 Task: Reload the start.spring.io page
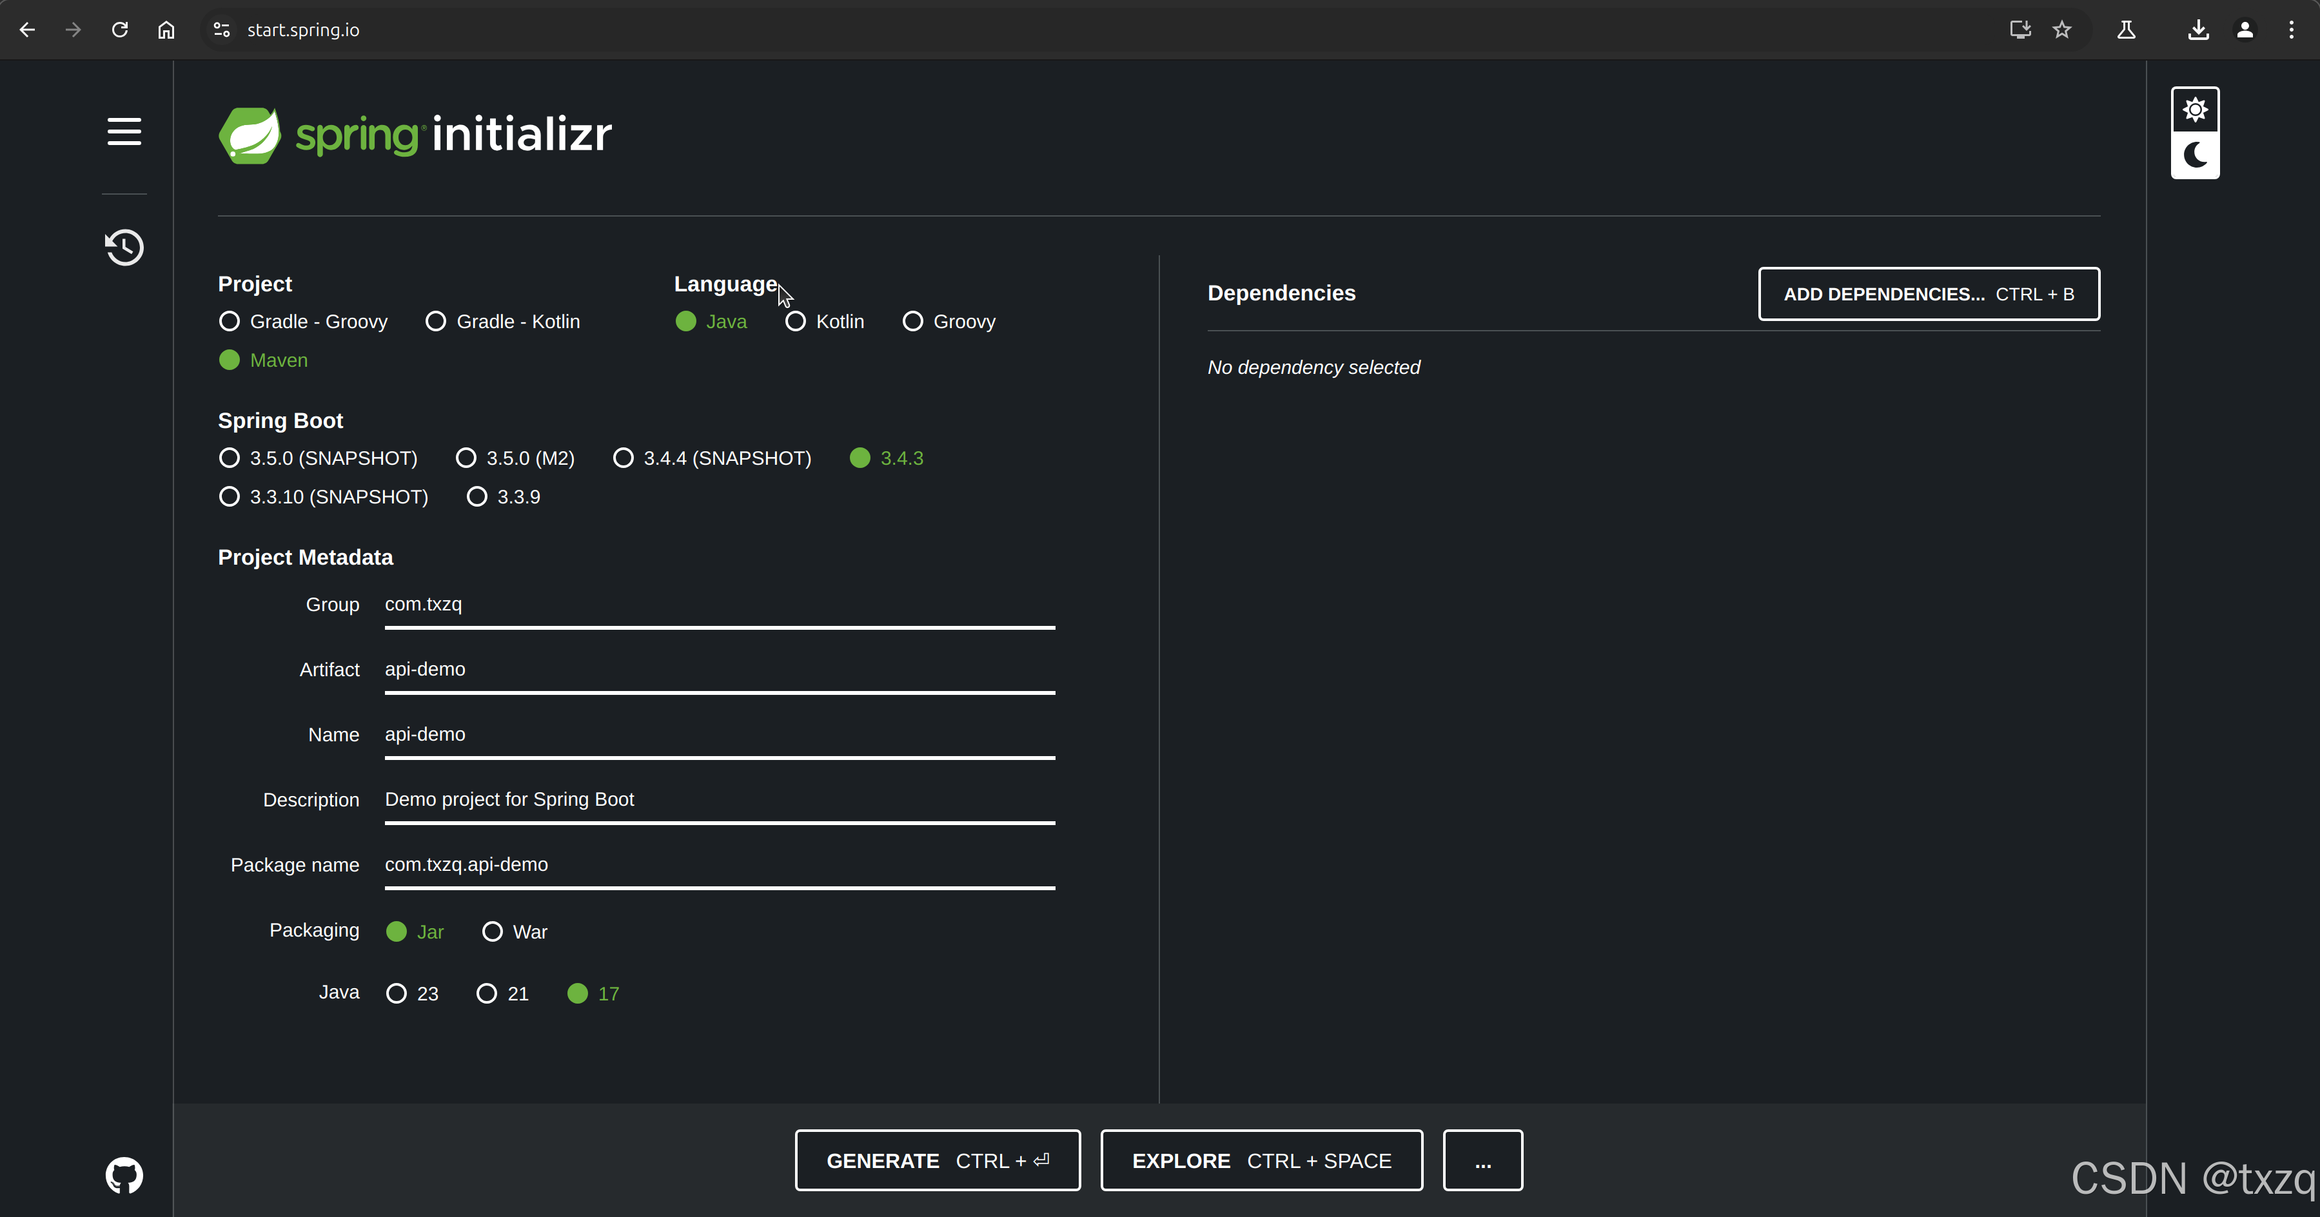(x=120, y=30)
